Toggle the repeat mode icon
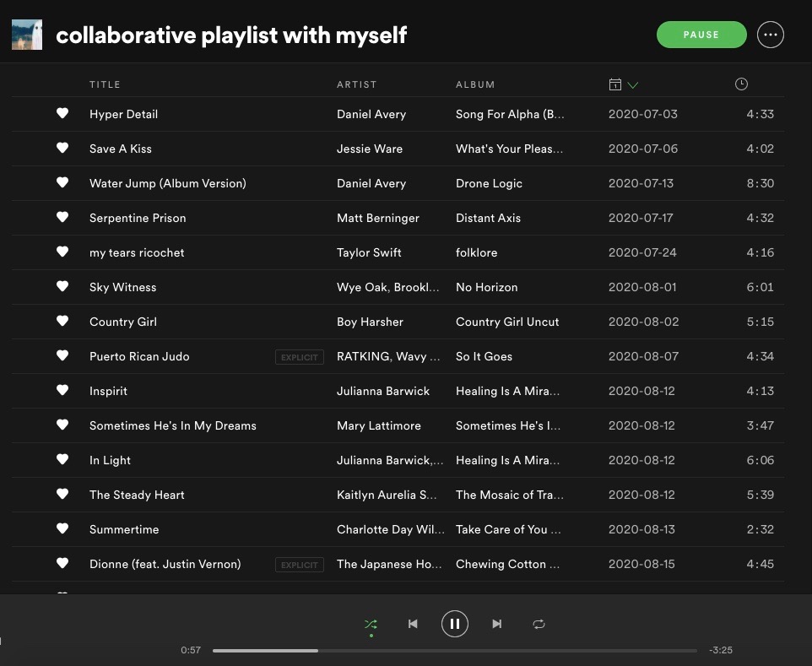This screenshot has height=666, width=812. (x=539, y=624)
